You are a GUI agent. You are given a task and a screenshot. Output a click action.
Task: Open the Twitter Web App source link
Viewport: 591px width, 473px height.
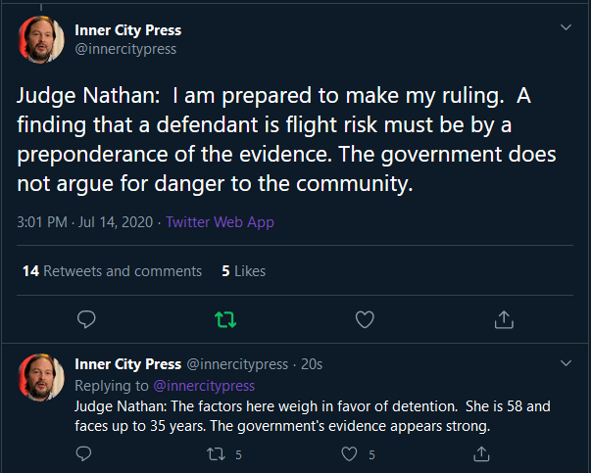click(220, 222)
